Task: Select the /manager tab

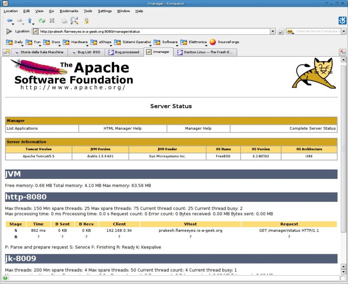Action: (158, 52)
